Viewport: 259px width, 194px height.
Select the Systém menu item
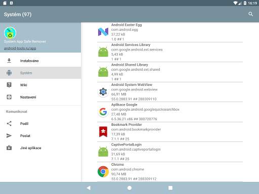click(40, 73)
